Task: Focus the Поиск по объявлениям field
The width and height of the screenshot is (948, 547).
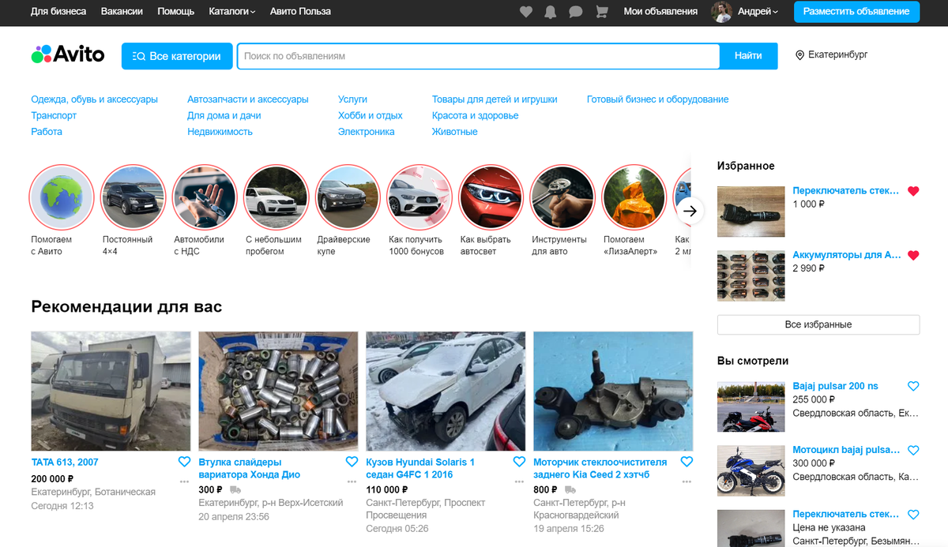Action: 478,56
